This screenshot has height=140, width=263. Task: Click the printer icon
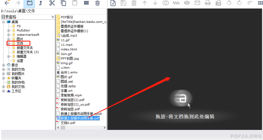(208, 3)
